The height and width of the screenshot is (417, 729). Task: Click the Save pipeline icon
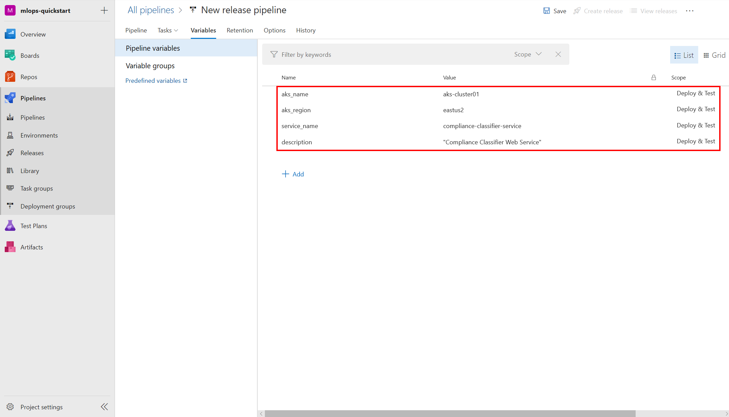coord(547,10)
